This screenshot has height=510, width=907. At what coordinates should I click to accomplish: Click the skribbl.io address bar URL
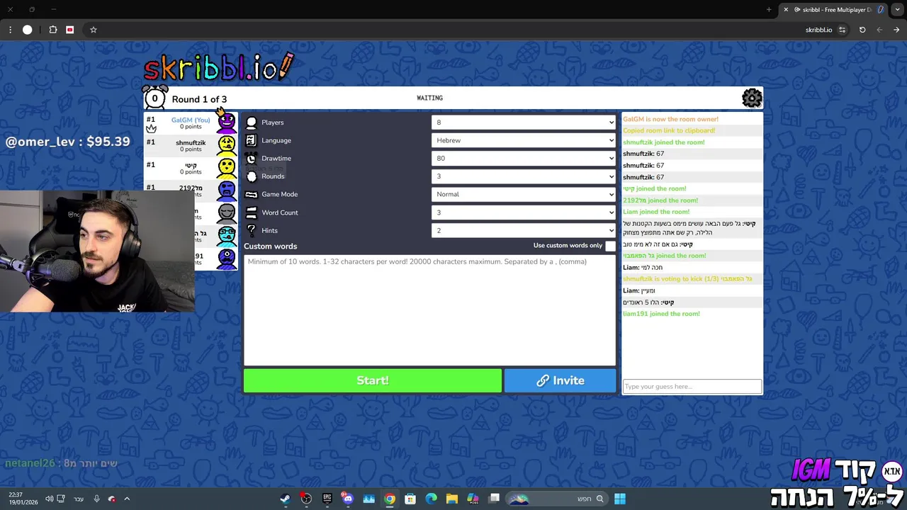(x=818, y=30)
